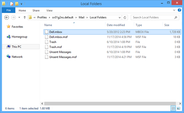The width and height of the screenshot is (184, 113).
Task: Click the Properties quick access icon
Action: [12, 4]
